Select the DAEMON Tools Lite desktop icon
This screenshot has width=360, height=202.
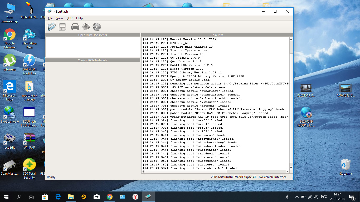pos(30,65)
